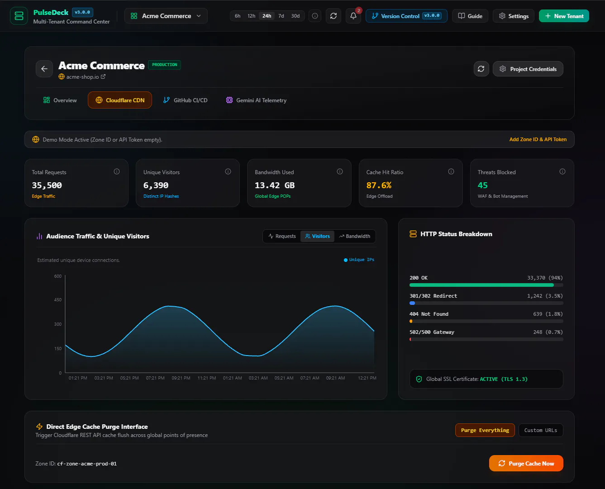
Task: Go back using the arrow beside Acme Commerce
Action: tap(44, 69)
